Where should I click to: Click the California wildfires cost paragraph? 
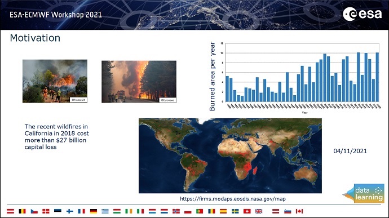coord(56,137)
